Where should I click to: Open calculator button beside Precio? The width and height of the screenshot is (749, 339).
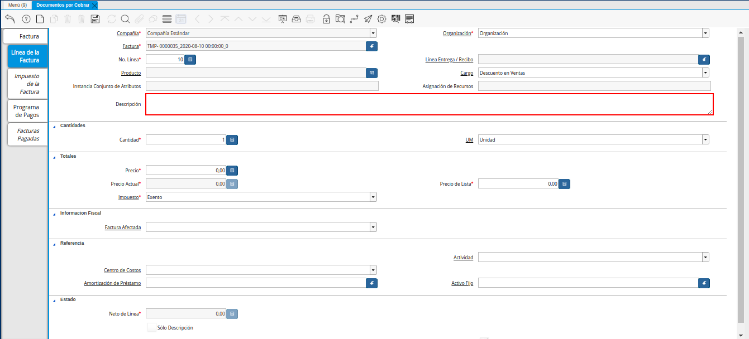click(232, 170)
